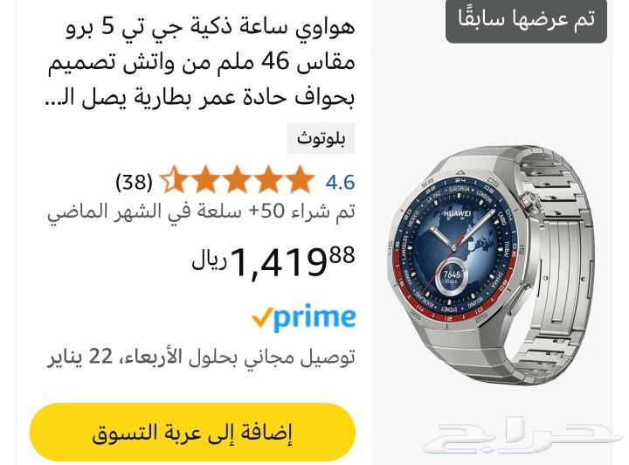The height and width of the screenshot is (465, 629).
Task: Click the first full orange star
Action: (299, 179)
